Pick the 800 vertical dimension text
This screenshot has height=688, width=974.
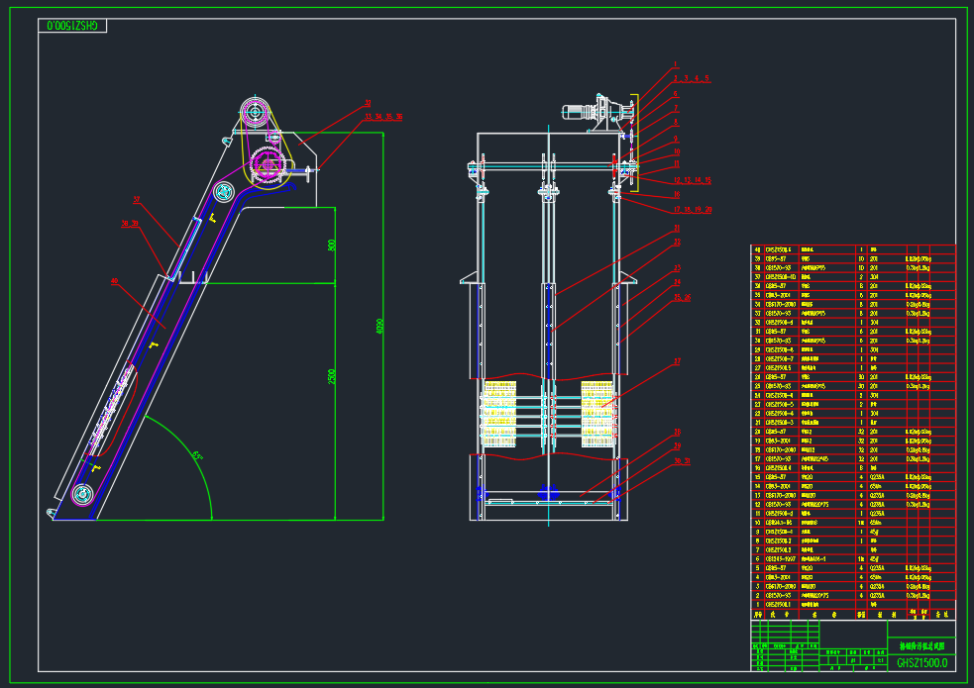pyautogui.click(x=331, y=246)
